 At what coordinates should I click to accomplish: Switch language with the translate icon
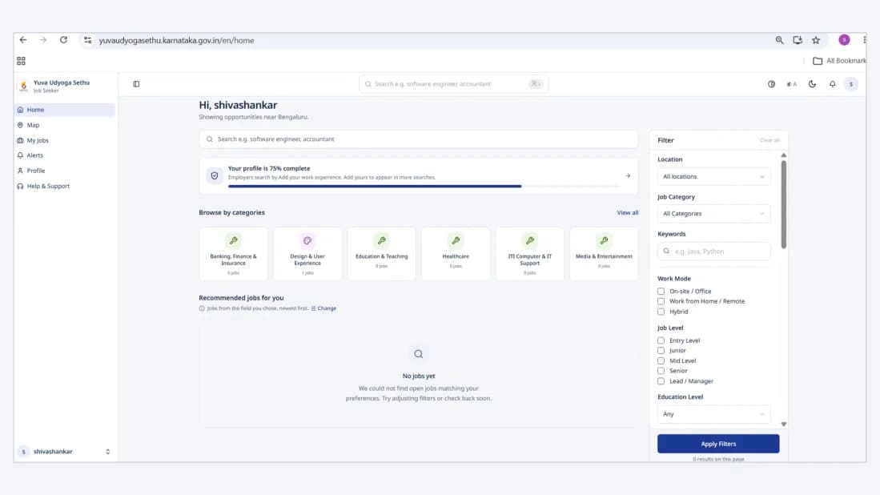(792, 84)
